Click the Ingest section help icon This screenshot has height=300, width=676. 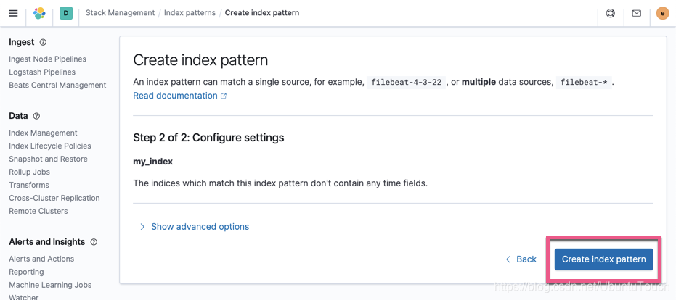(x=43, y=42)
